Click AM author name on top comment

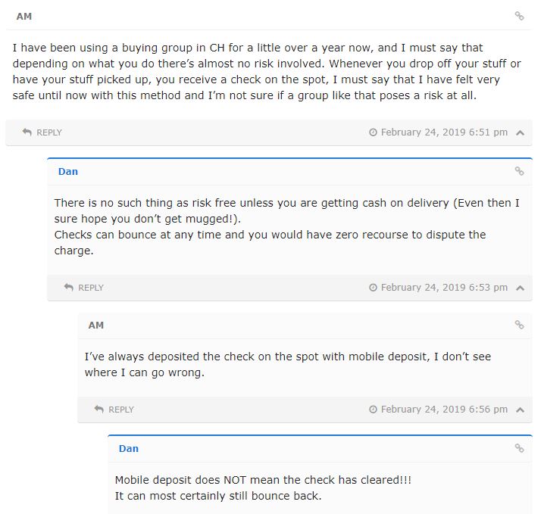click(24, 16)
